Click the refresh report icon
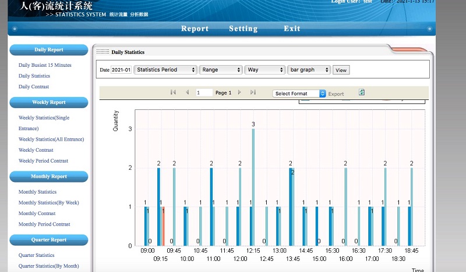 point(362,92)
